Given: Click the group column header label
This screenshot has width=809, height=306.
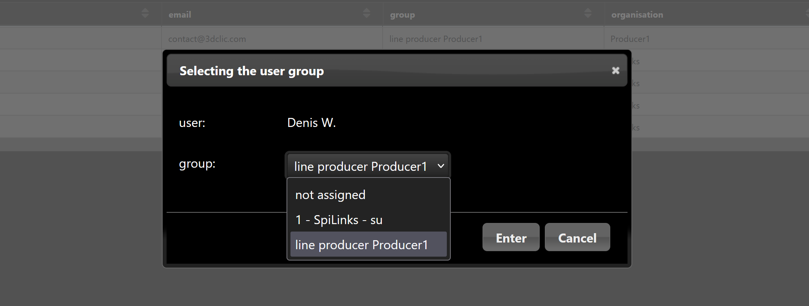Looking at the screenshot, I should (x=402, y=15).
